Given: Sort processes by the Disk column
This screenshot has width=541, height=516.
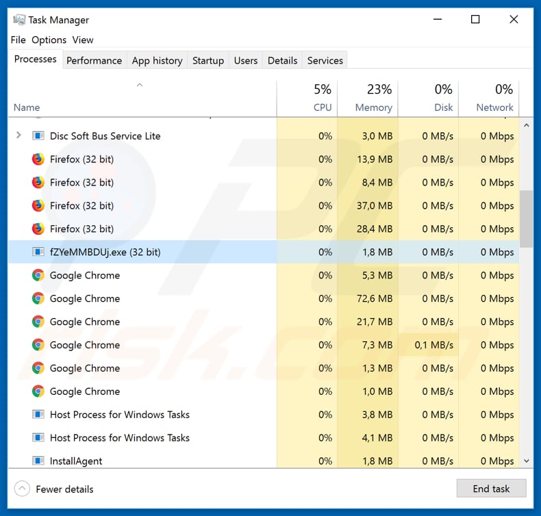Looking at the screenshot, I should tap(428, 99).
